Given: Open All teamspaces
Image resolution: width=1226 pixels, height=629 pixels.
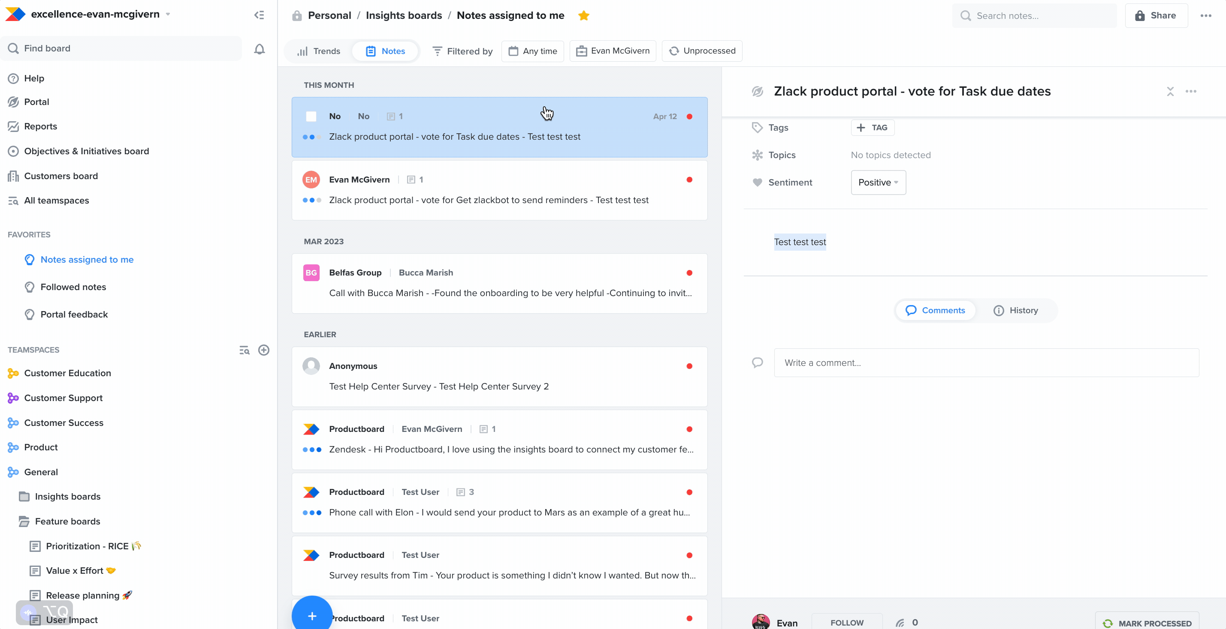Looking at the screenshot, I should (57, 201).
